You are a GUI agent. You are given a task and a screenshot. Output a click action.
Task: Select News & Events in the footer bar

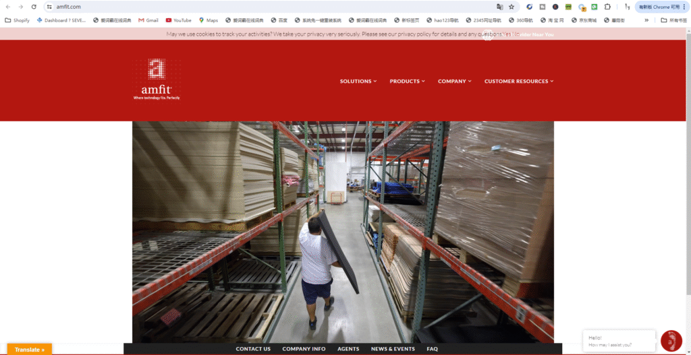pyautogui.click(x=393, y=349)
